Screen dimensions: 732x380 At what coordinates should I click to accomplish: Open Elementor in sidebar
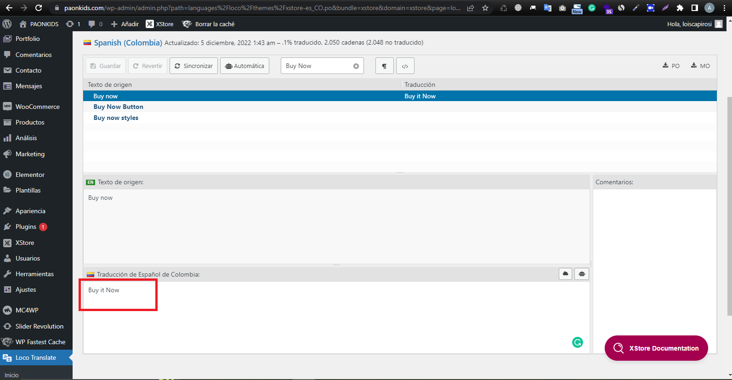(x=36, y=175)
